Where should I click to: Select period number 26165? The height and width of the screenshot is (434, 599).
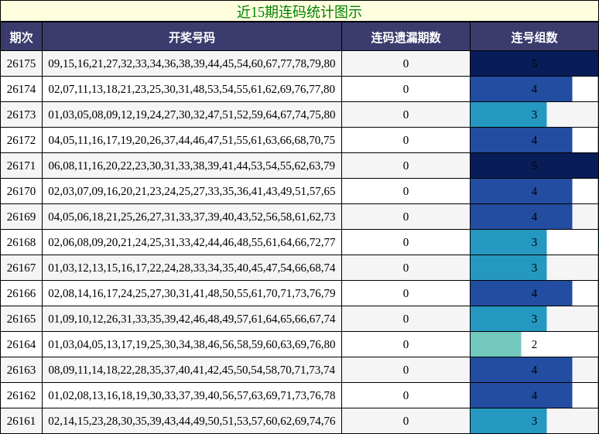[21, 319]
